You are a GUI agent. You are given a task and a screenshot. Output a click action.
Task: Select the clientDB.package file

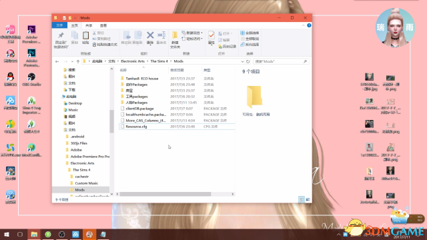point(139,109)
